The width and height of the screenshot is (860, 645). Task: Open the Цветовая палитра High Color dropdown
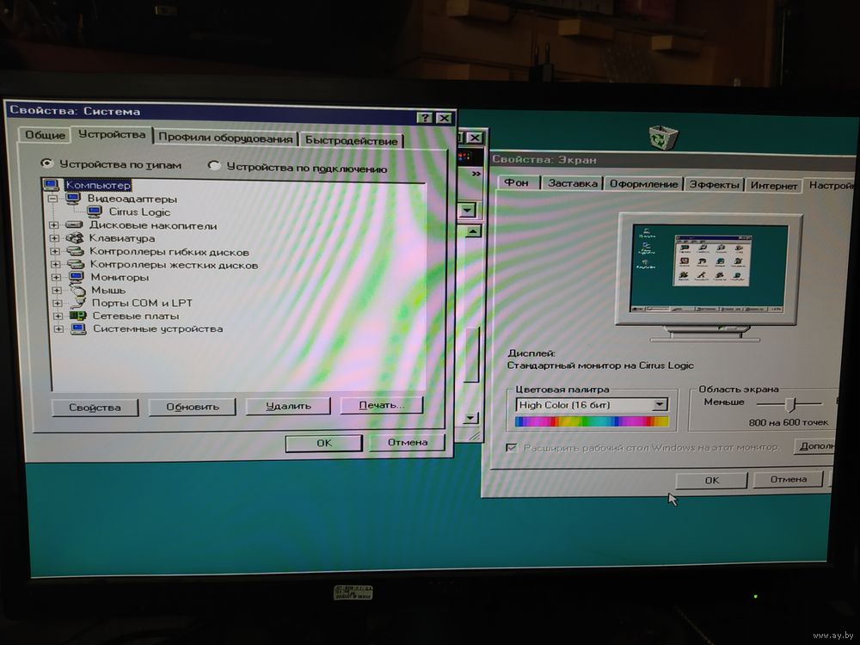point(660,405)
